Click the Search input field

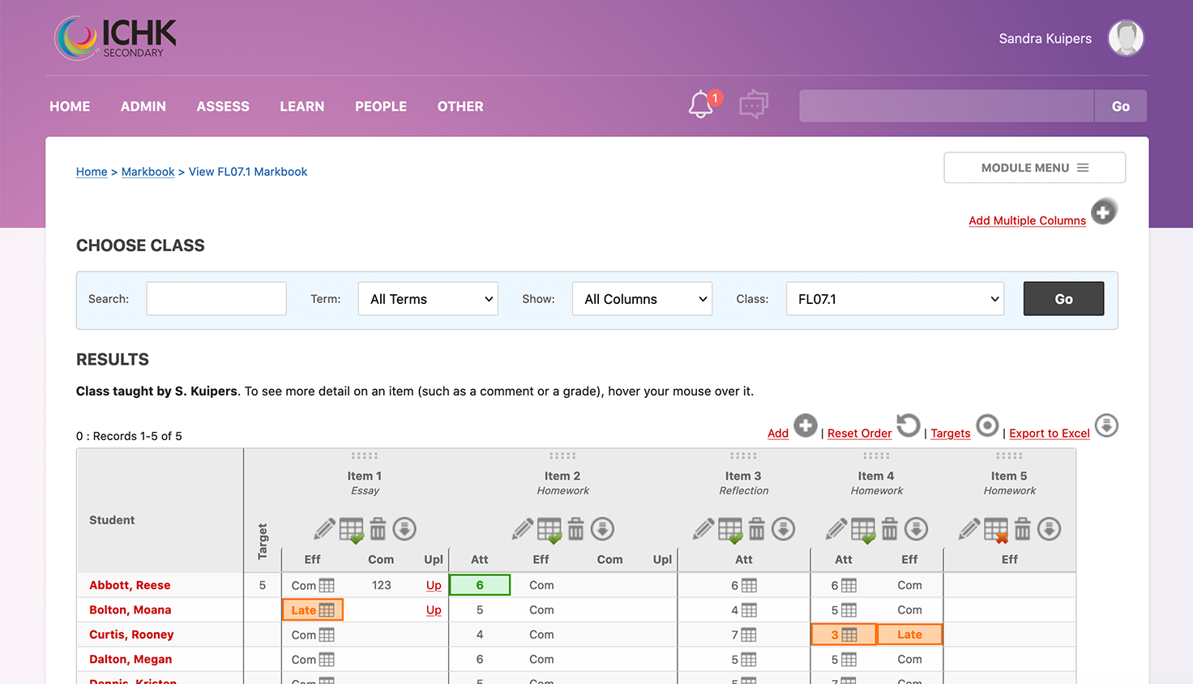(x=216, y=299)
